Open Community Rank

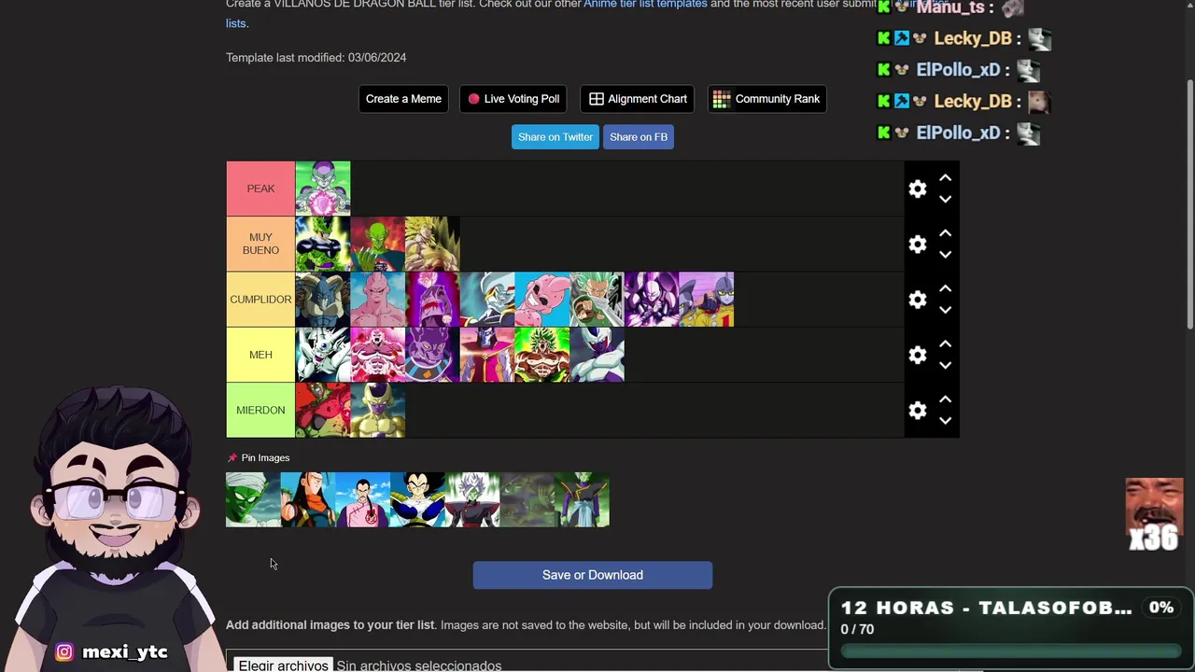[x=766, y=99]
